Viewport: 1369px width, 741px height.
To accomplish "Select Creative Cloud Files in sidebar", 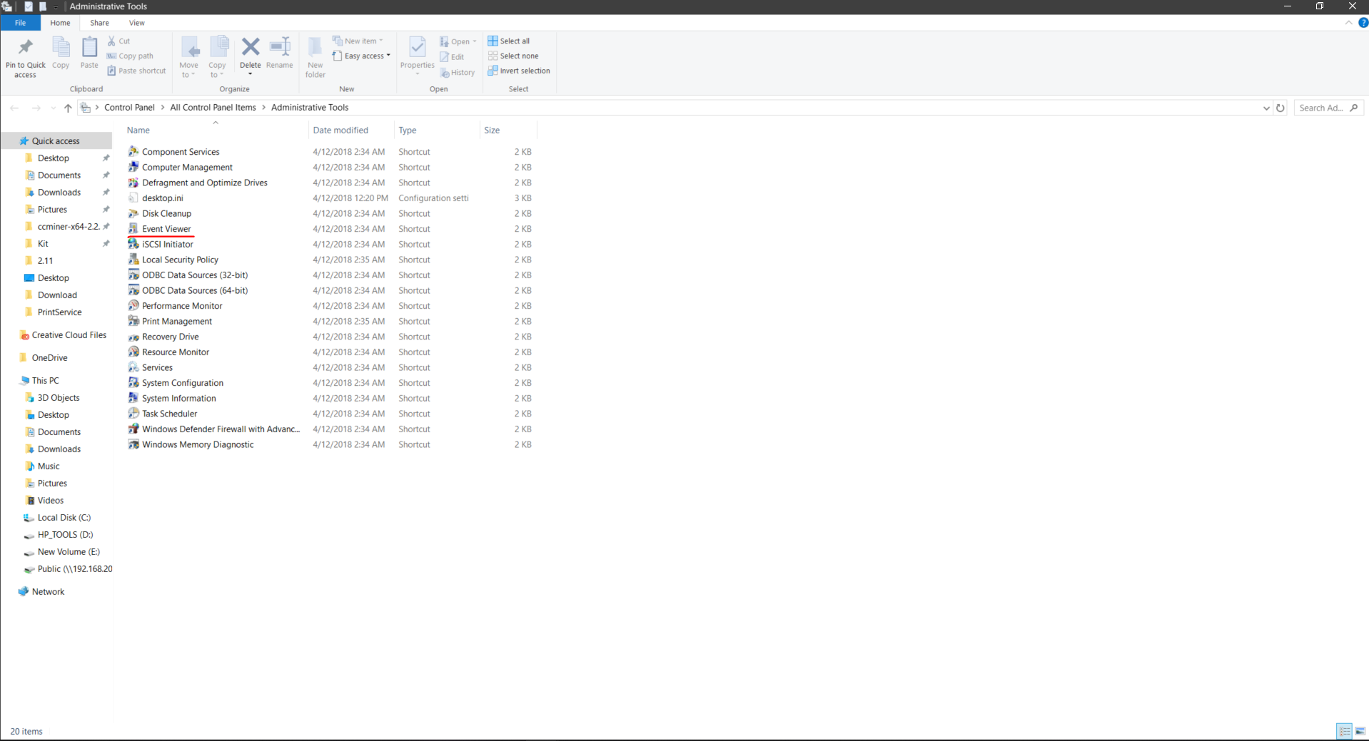I will click(x=69, y=335).
